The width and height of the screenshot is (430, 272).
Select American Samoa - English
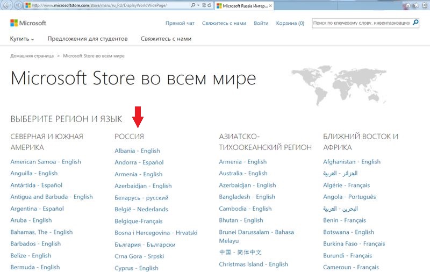[46, 162]
